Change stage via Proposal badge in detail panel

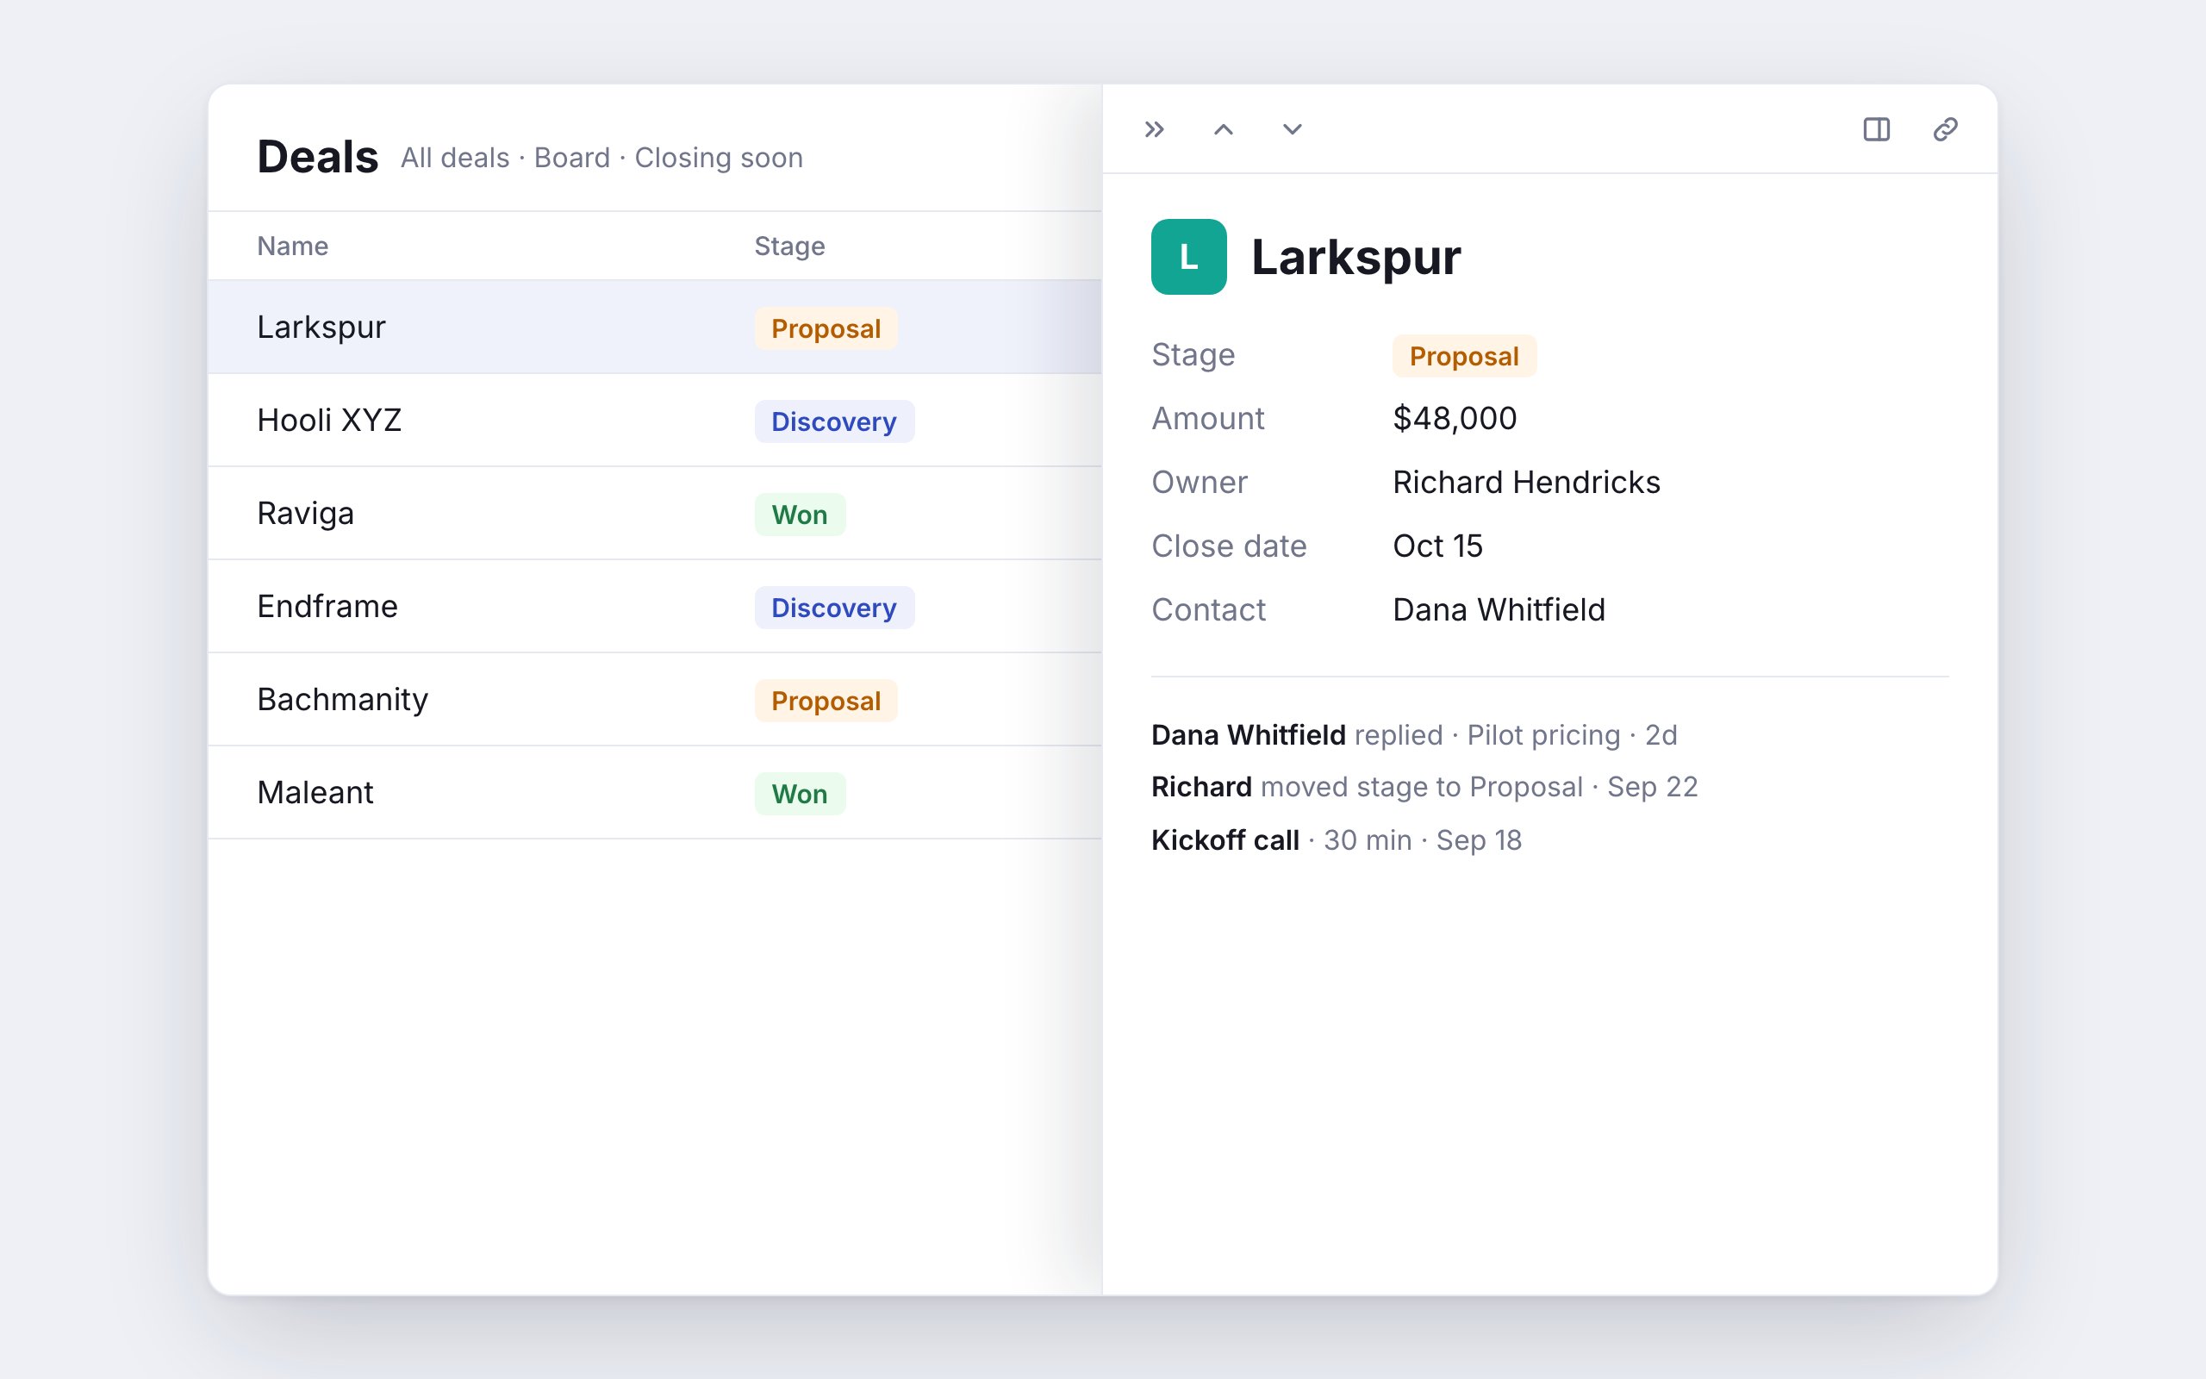[1464, 356]
